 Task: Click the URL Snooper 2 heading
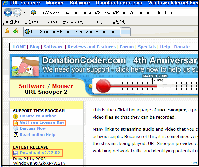(46, 92)
